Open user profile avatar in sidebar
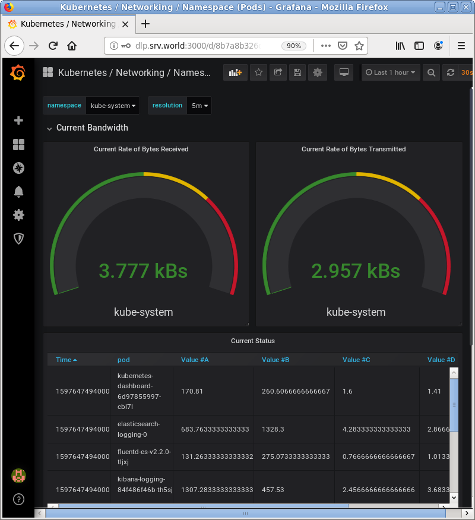Viewport: 475px width, 520px height. pos(18,475)
